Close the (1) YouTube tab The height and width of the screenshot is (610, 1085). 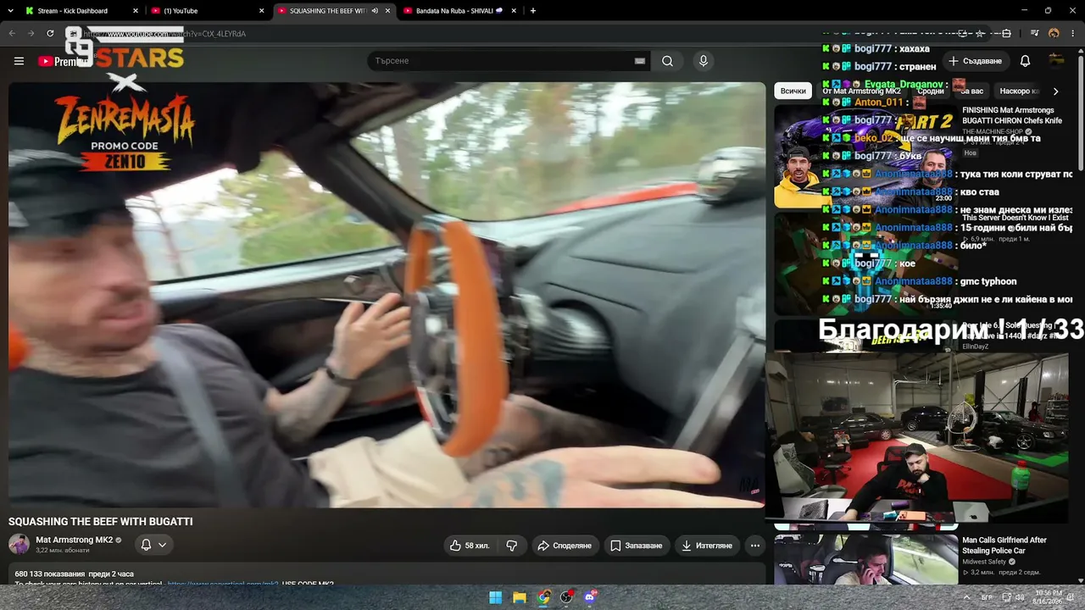point(261,11)
